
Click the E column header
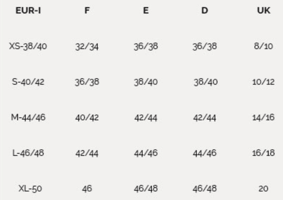point(146,11)
